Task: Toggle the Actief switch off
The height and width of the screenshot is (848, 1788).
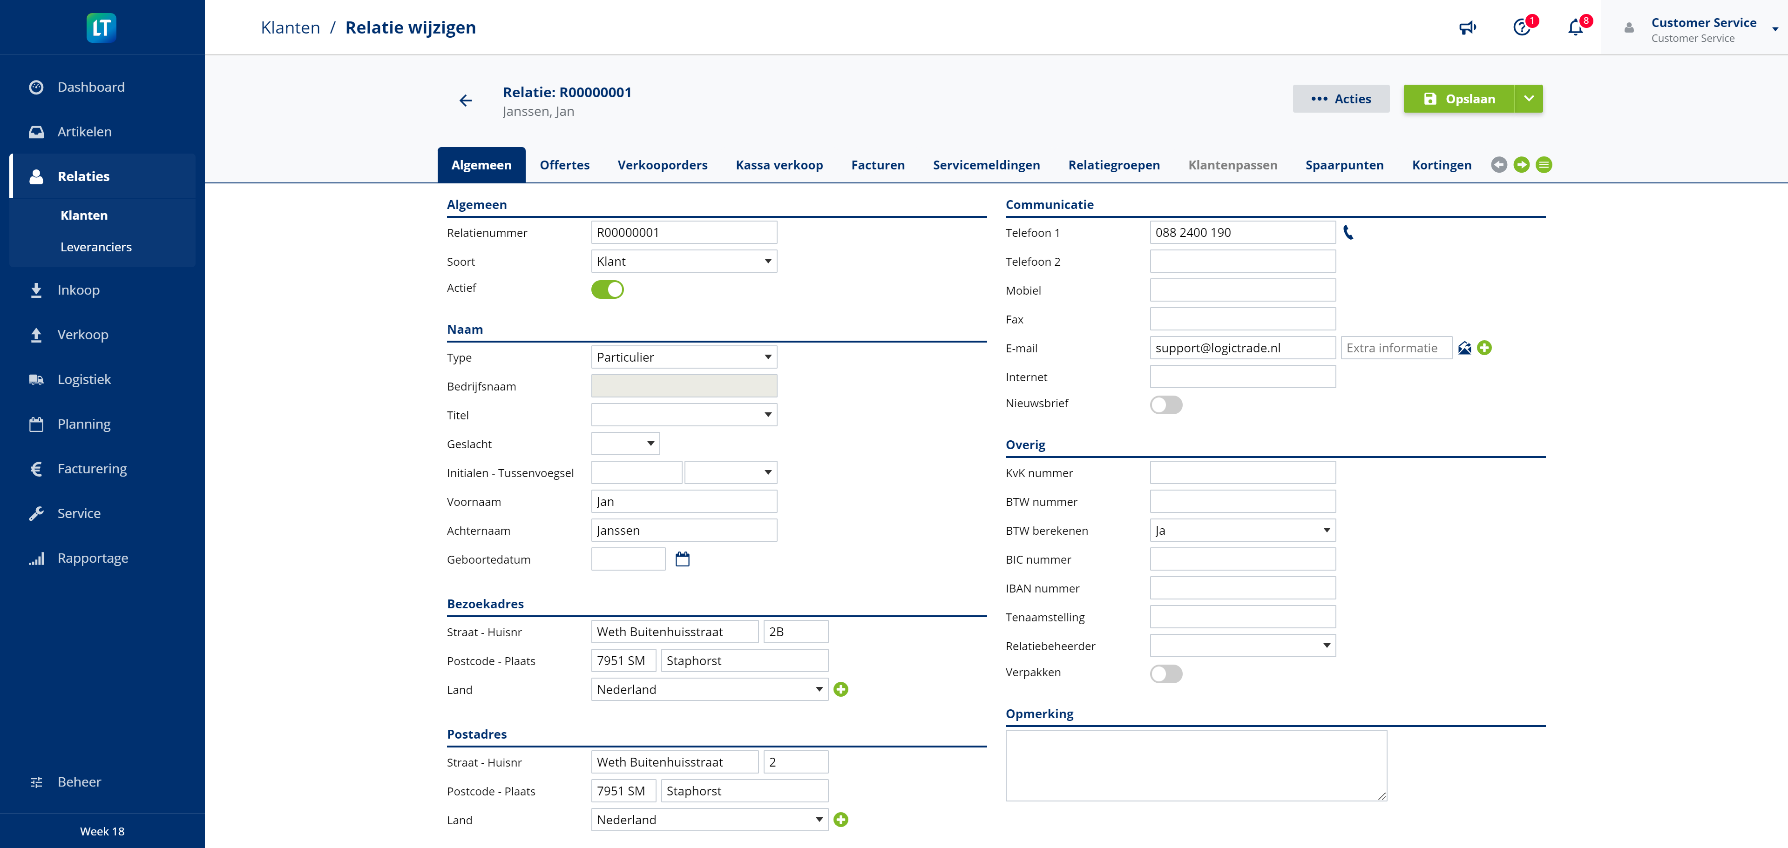Action: point(607,289)
